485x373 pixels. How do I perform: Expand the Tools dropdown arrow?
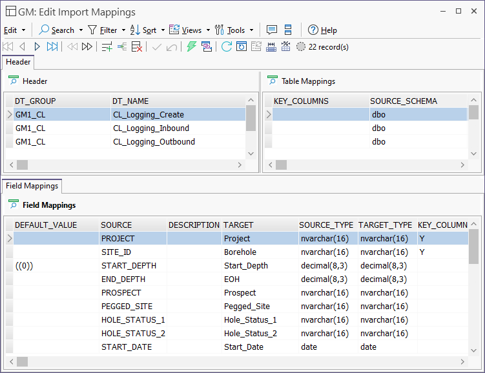251,30
